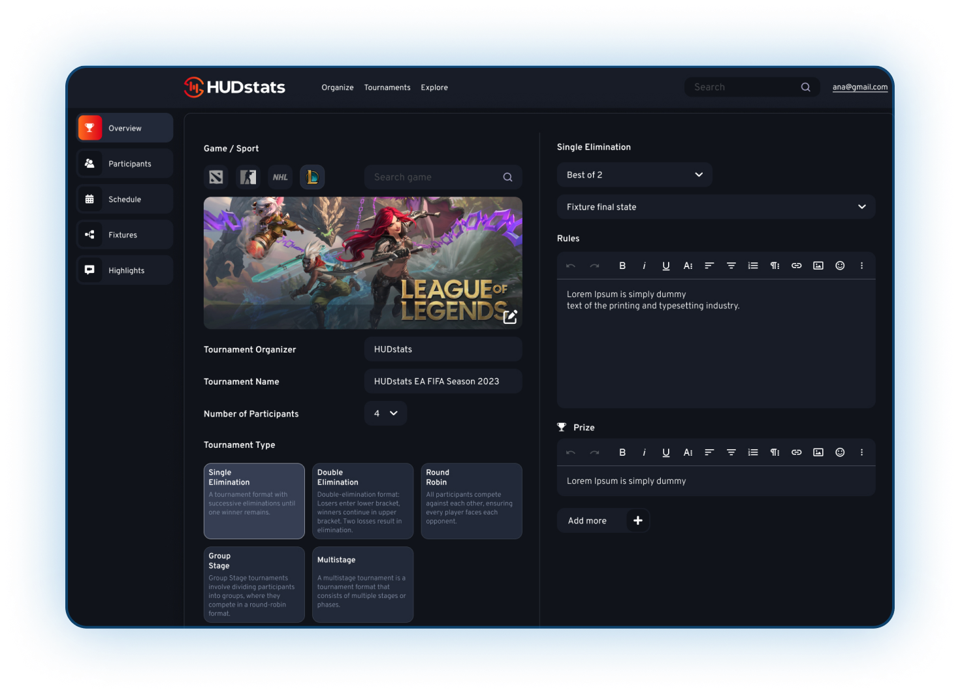Set left alignment in Rules editor
This screenshot has width=960, height=694.
coord(709,266)
